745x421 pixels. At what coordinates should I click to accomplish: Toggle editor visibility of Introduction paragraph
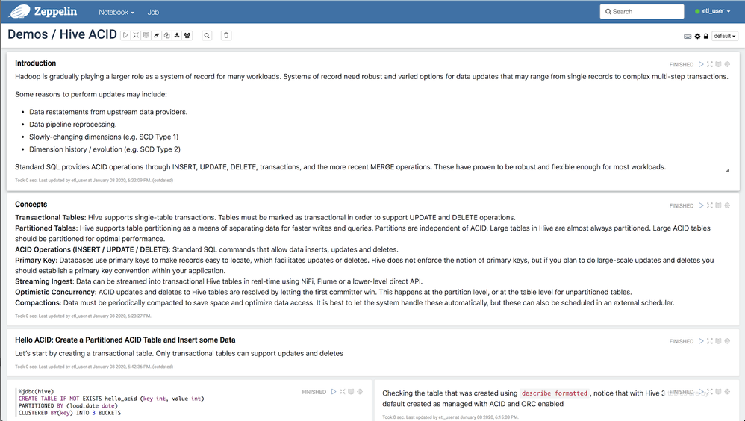point(710,64)
